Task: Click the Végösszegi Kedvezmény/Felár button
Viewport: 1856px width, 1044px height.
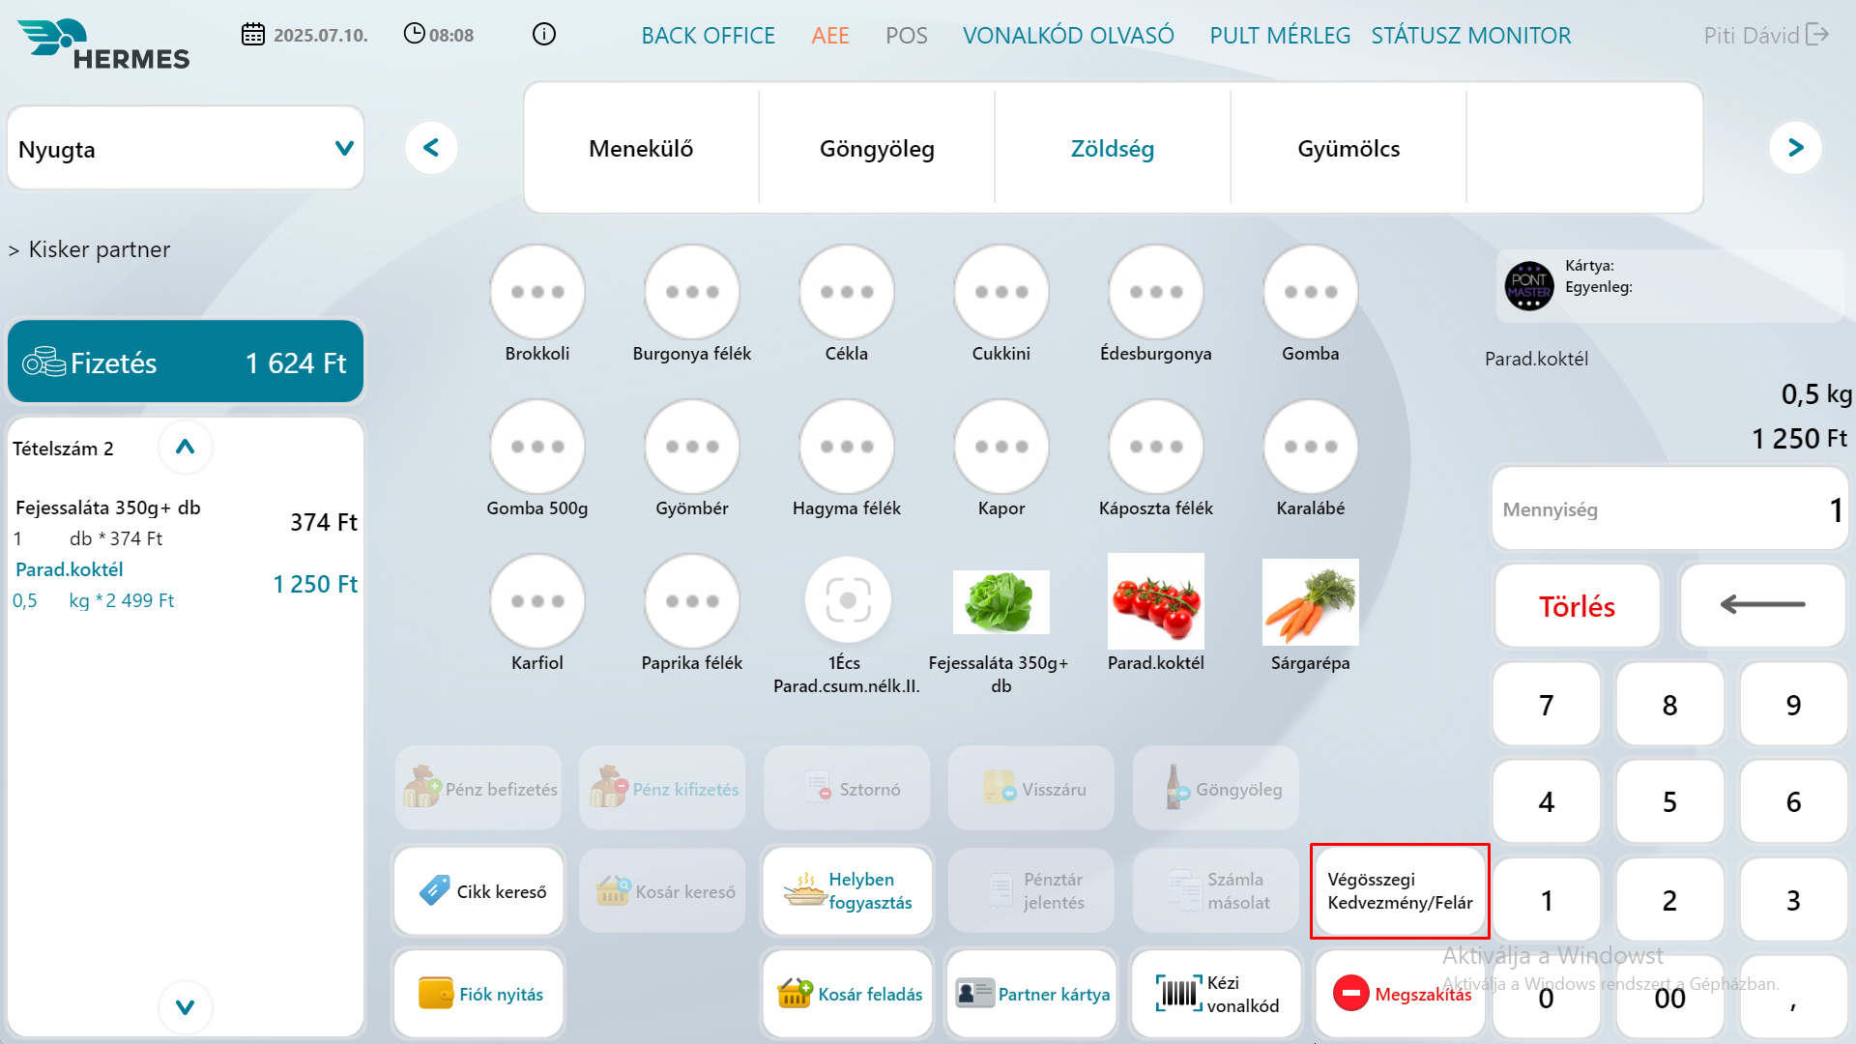Action: pyautogui.click(x=1400, y=891)
